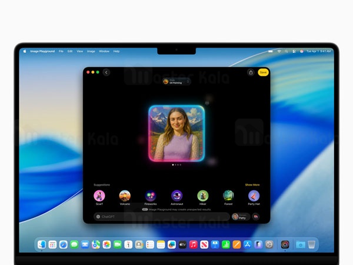Open System Settings from the Dock
Screen dimensions: 353x265
coord(269,244)
